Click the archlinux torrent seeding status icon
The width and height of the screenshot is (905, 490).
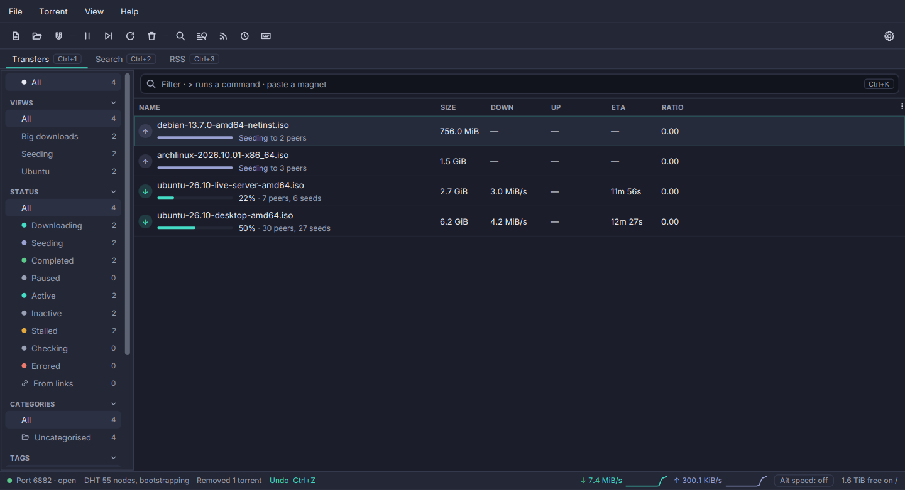145,161
